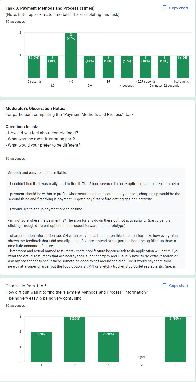The height and width of the screenshot is (382, 196).
Task: Click the "4 seconds" bar
Action: point(127,67)
